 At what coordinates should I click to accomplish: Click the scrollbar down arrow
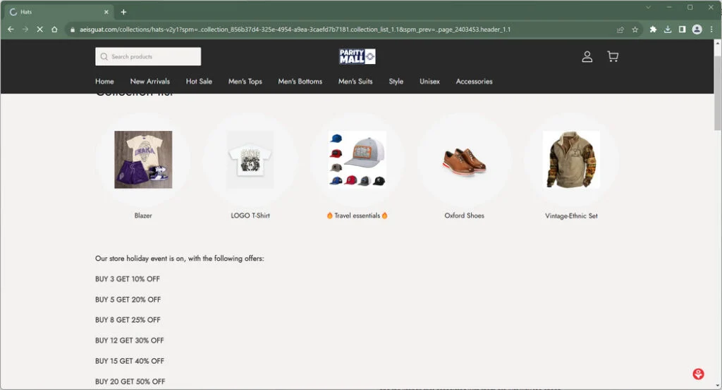pyautogui.click(x=717, y=385)
